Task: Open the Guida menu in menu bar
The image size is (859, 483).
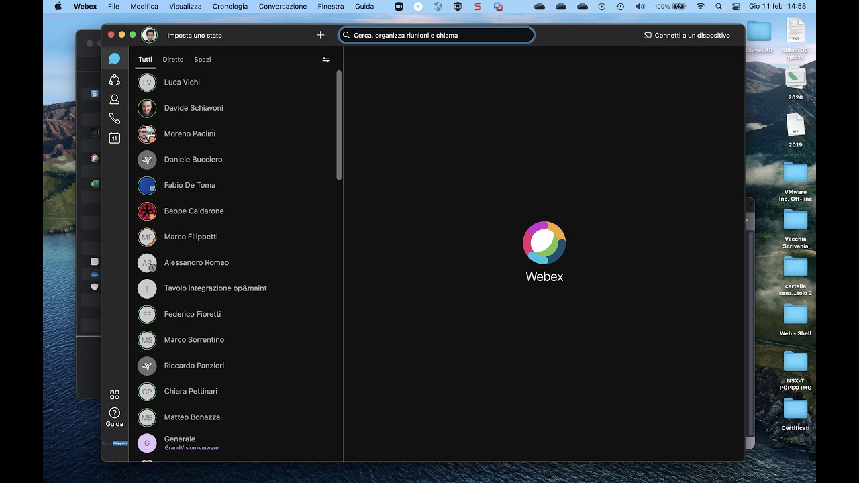Action: [364, 6]
